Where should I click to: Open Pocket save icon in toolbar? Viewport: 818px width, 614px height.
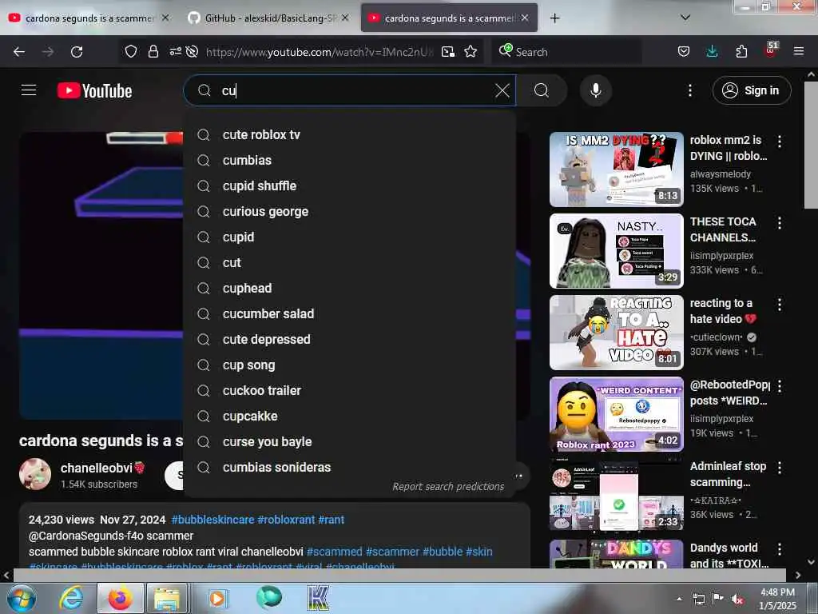click(684, 51)
